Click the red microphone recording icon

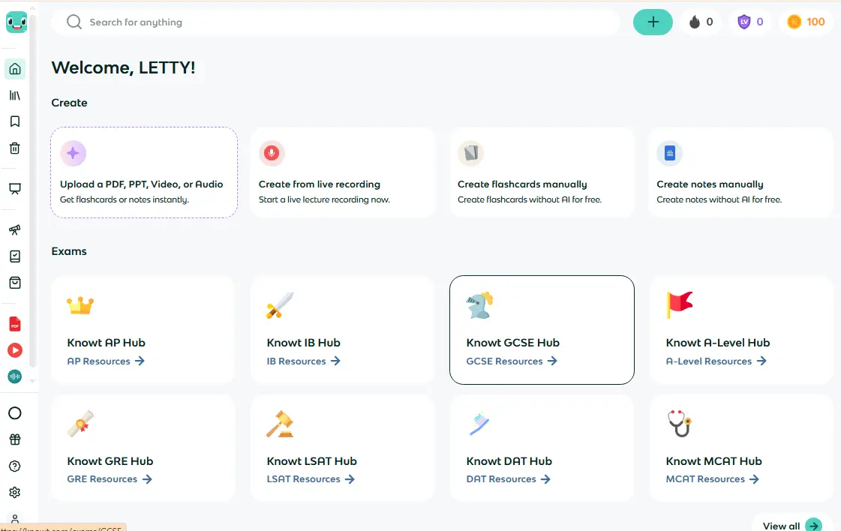coord(272,154)
